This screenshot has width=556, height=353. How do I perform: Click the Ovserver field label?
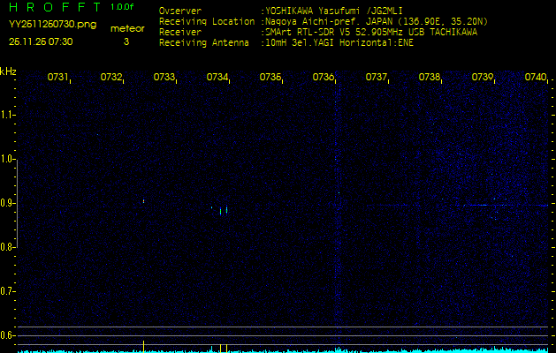point(180,11)
